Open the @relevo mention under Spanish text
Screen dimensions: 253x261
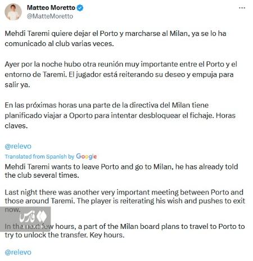coord(18,146)
